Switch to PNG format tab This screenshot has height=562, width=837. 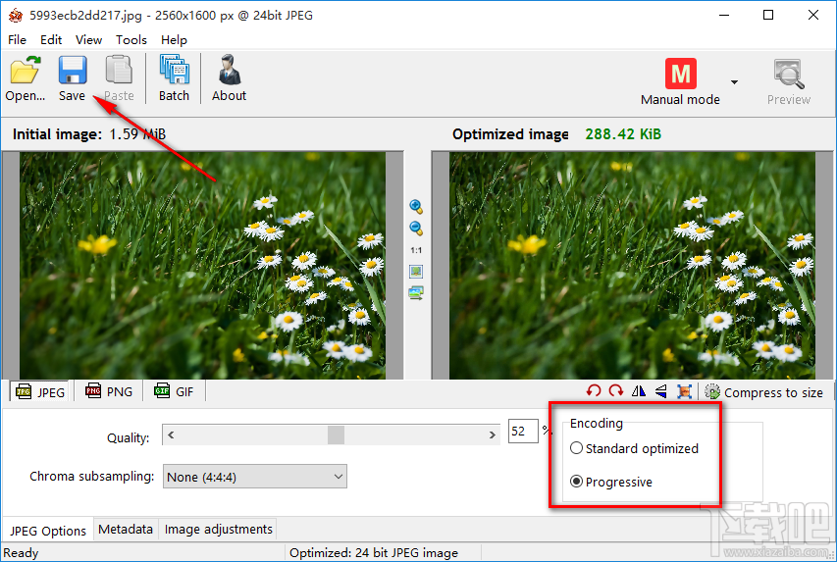tap(109, 391)
